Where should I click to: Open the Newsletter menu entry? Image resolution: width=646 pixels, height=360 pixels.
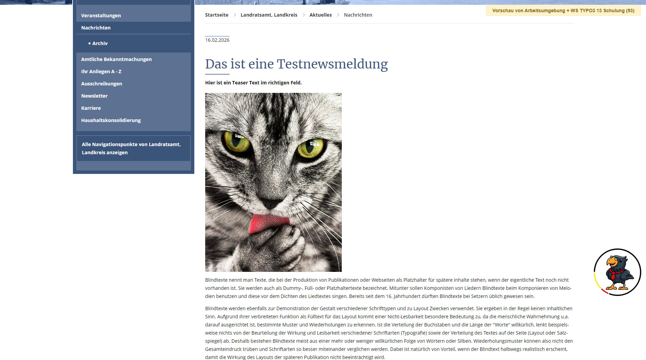(x=94, y=96)
